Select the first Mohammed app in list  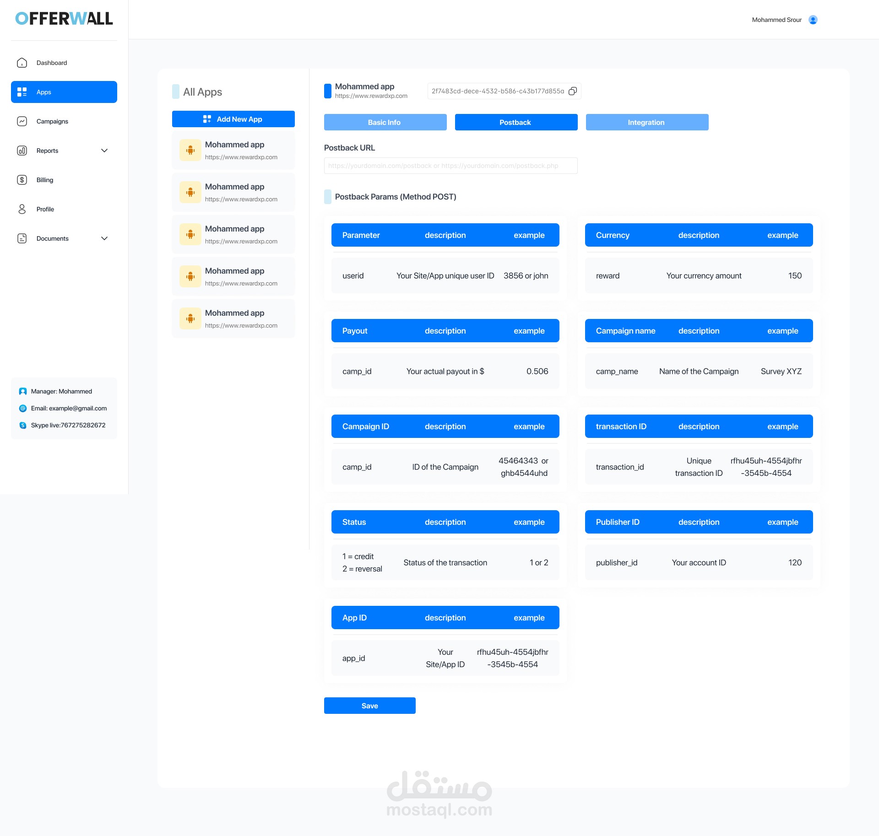tap(233, 151)
